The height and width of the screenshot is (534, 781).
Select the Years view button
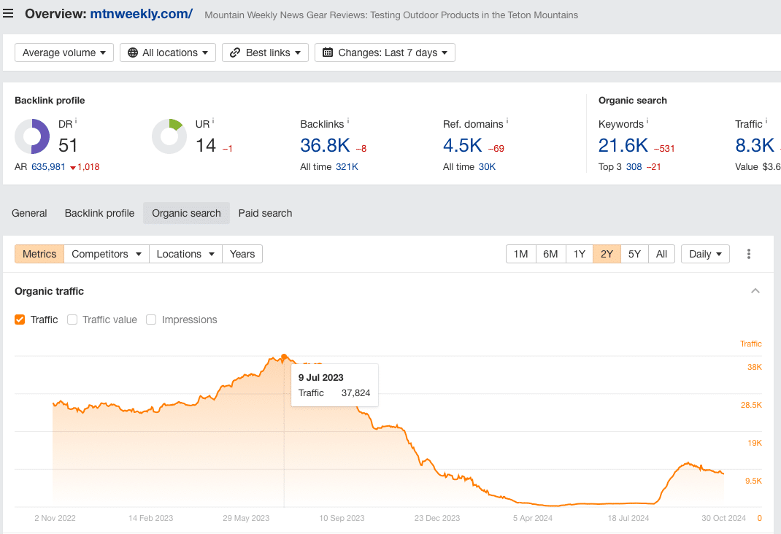[x=242, y=254]
